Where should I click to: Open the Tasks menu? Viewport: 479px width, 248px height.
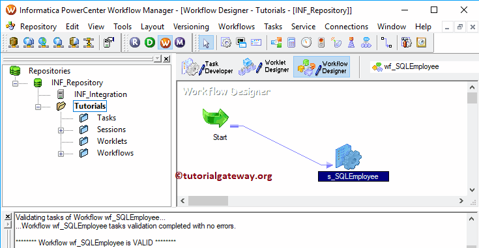273,27
